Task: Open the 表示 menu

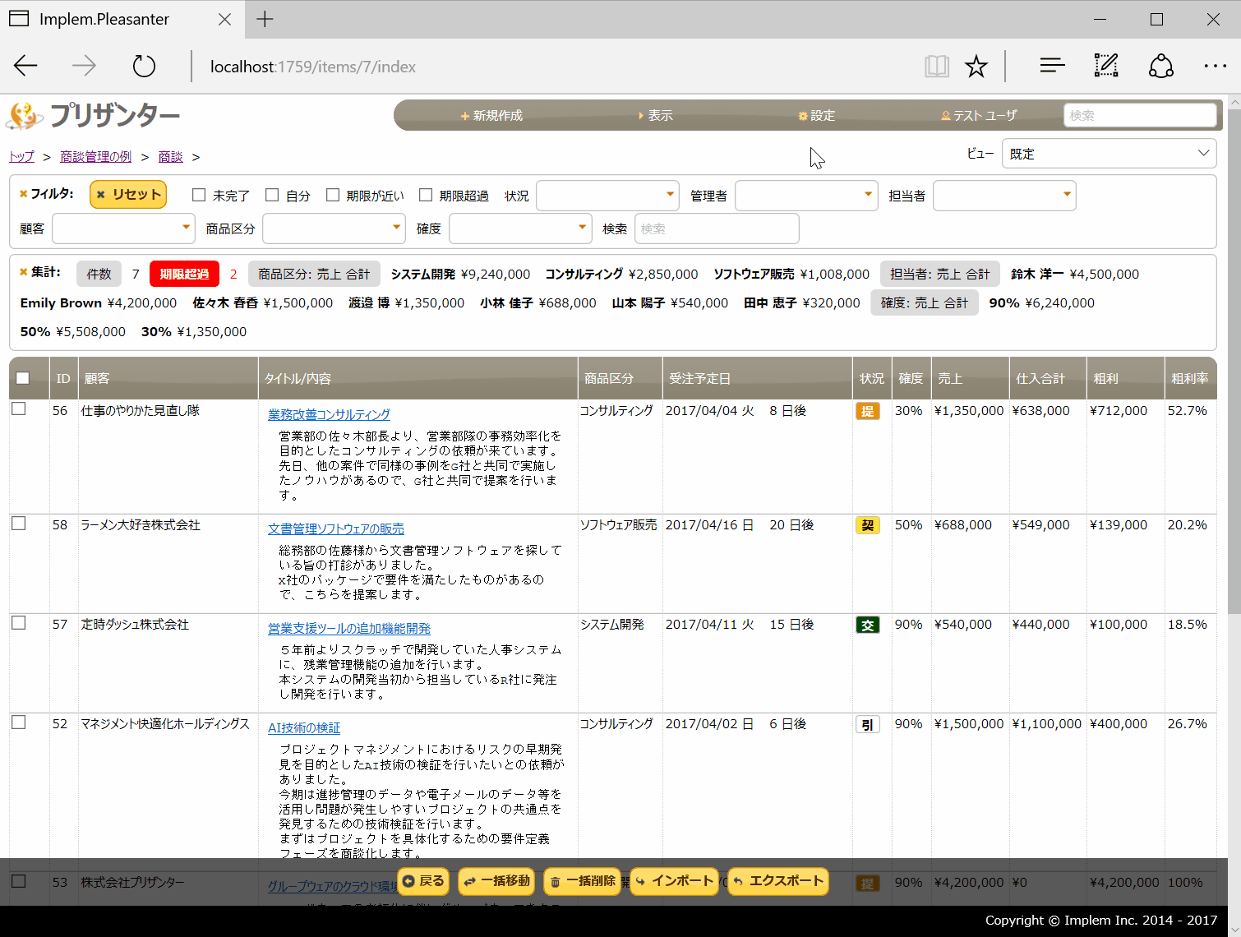Action: click(655, 116)
